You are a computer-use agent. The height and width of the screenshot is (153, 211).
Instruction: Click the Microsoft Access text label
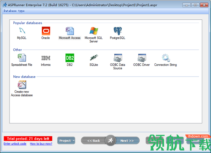pyautogui.click(x=70, y=38)
